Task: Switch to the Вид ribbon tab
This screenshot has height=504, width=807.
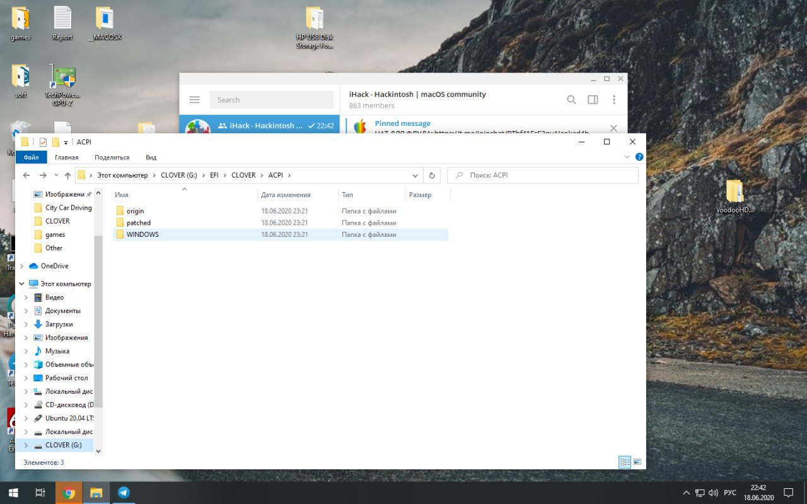Action: (151, 157)
